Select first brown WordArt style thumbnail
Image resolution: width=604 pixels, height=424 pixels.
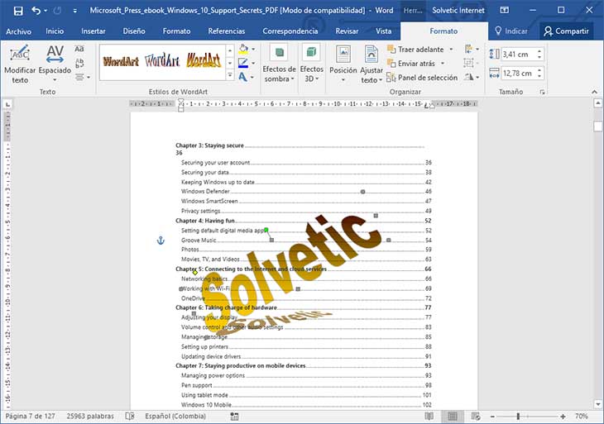[121, 61]
